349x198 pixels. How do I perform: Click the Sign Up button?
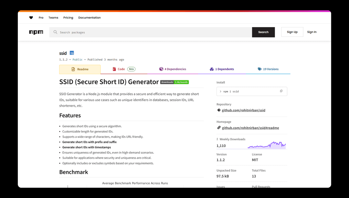click(x=292, y=32)
